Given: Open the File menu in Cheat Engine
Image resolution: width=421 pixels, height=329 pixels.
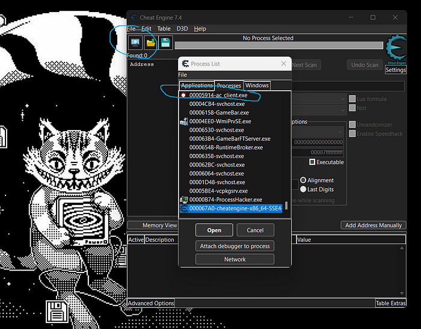Looking at the screenshot, I should tap(131, 28).
